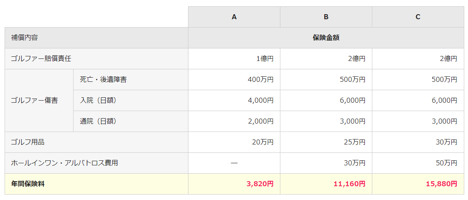Screen dimensions: 468x200
Task: Click the plan A column header
Action: (234, 17)
